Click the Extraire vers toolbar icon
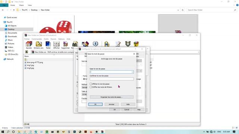The image size is (239, 134). click(x=38, y=45)
